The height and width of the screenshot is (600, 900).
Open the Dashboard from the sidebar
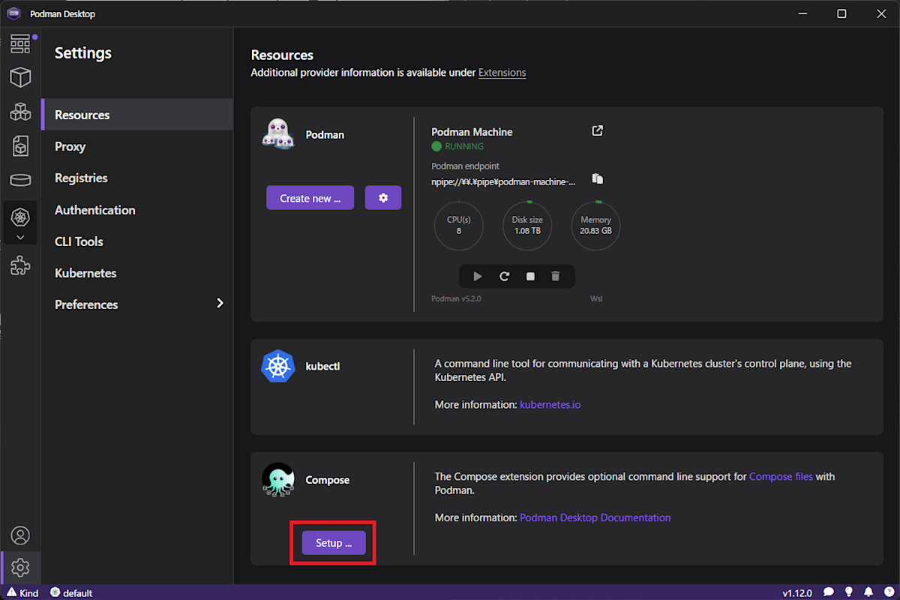click(x=20, y=43)
